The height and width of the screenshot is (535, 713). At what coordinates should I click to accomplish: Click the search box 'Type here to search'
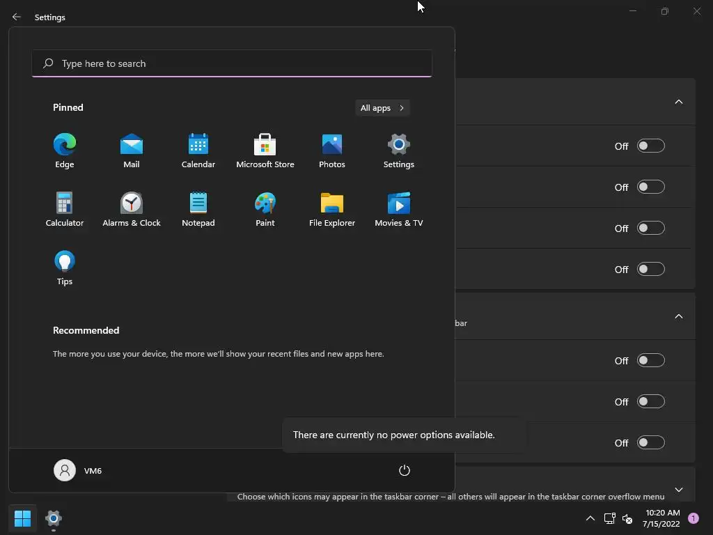[x=232, y=63]
